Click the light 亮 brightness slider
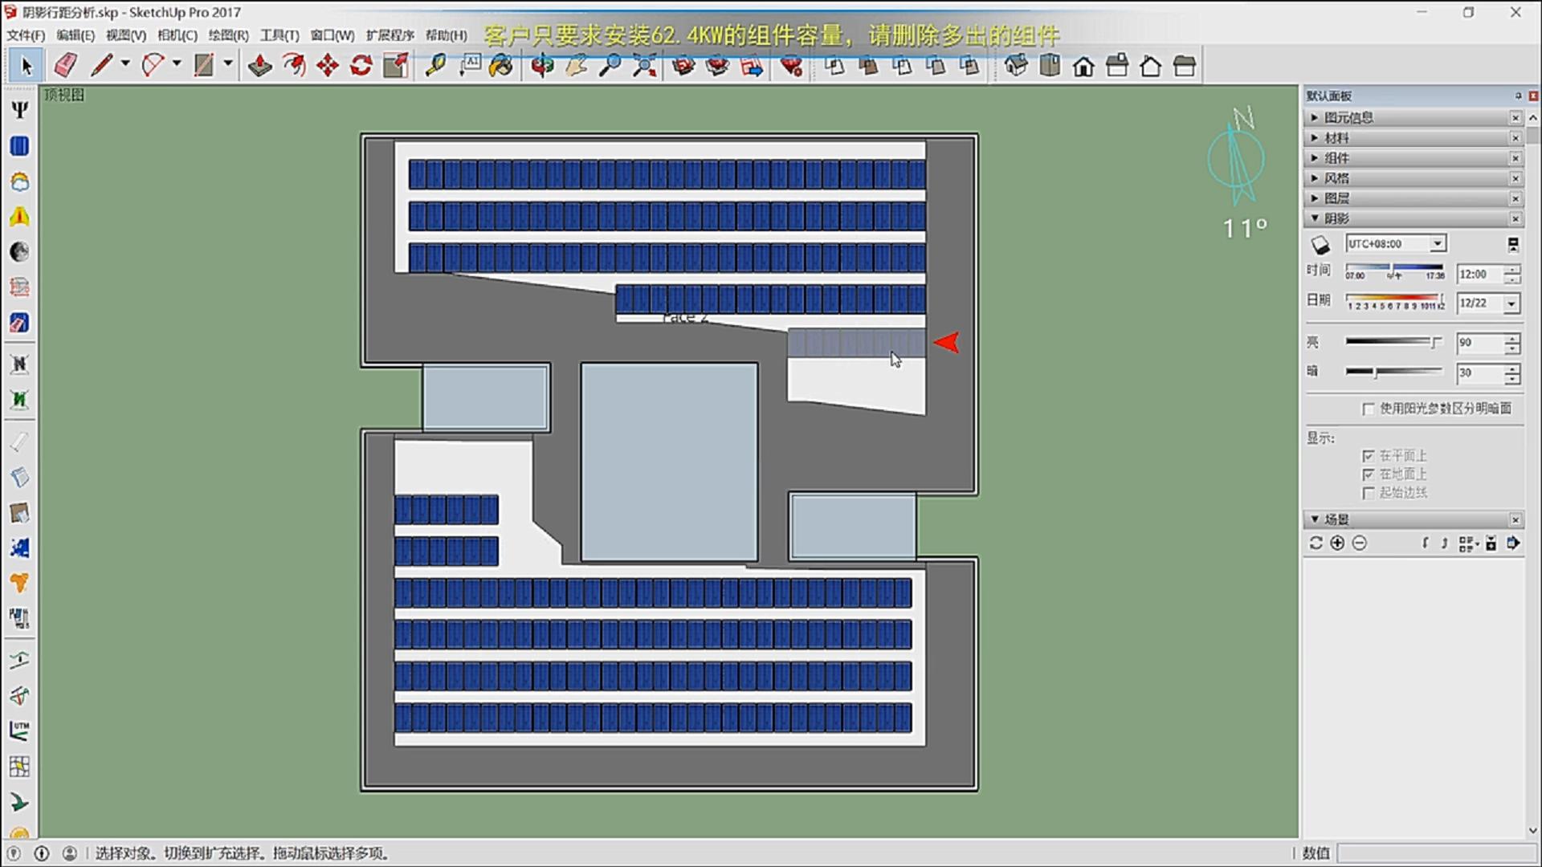The image size is (1542, 867). coord(1394,342)
